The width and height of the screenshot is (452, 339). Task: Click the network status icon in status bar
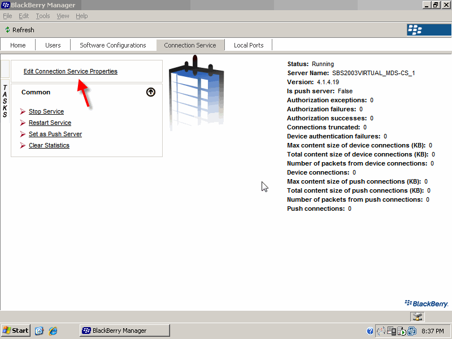418,317
